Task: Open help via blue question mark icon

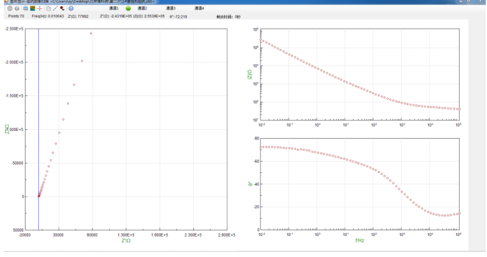Action: pos(71,8)
